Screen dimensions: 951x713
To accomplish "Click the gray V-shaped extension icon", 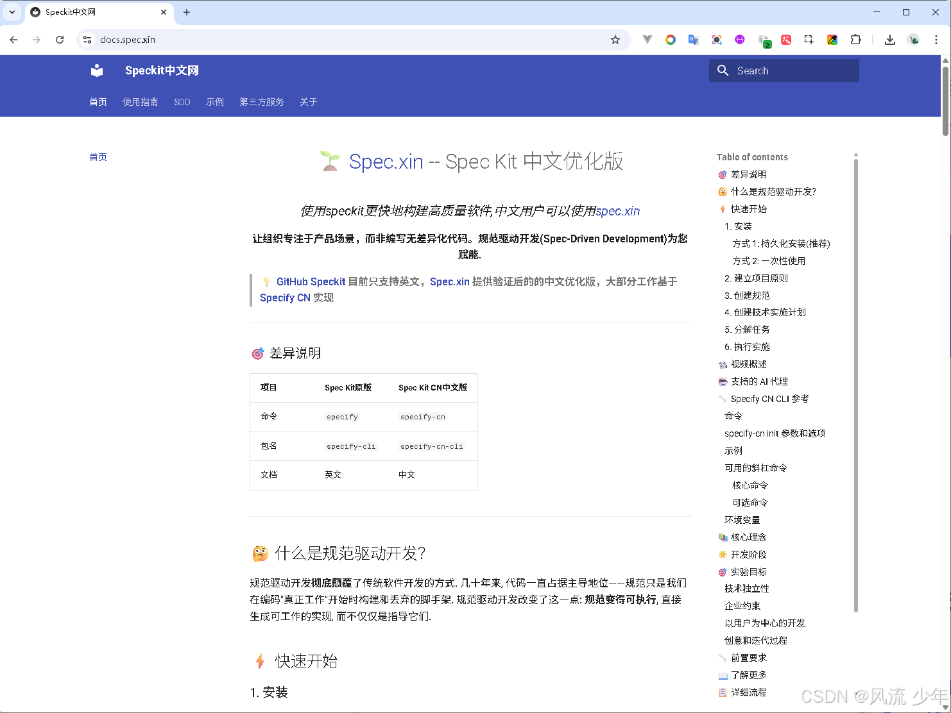I will 647,39.
